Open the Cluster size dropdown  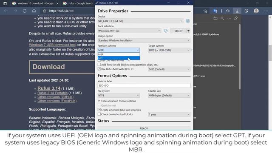(169, 95)
